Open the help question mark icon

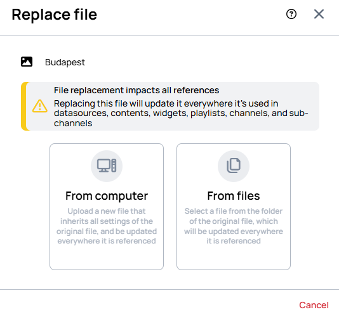coord(291,14)
